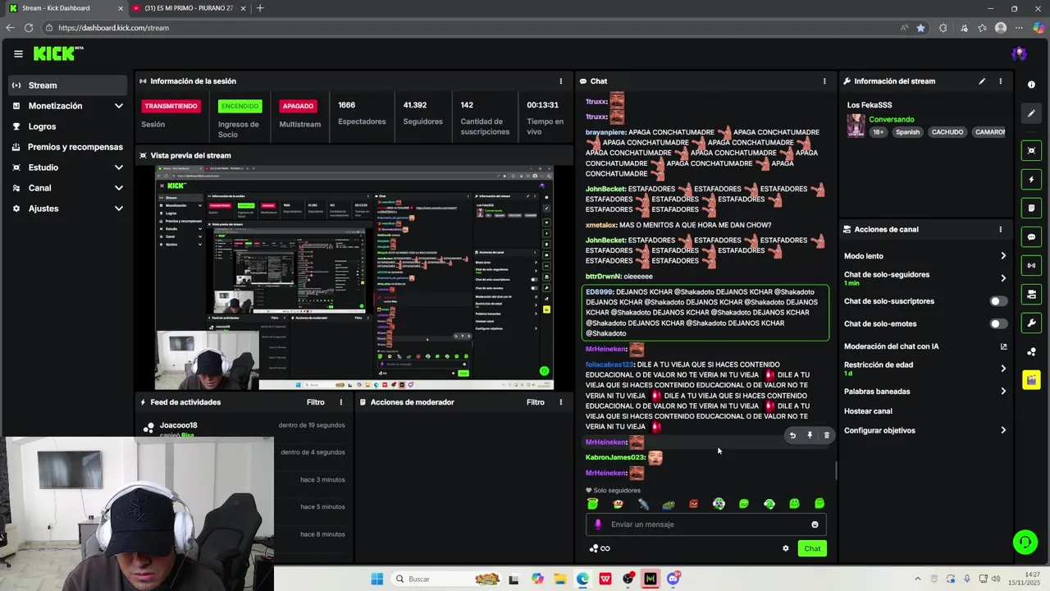Viewport: 1050px width, 591px height.
Task: Open three-dot menu of Acciones de moderador
Action: click(561, 402)
